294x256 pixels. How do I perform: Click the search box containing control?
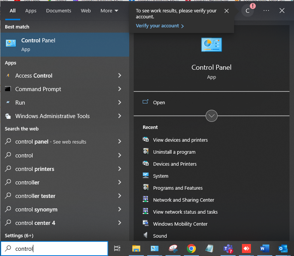(x=54, y=249)
